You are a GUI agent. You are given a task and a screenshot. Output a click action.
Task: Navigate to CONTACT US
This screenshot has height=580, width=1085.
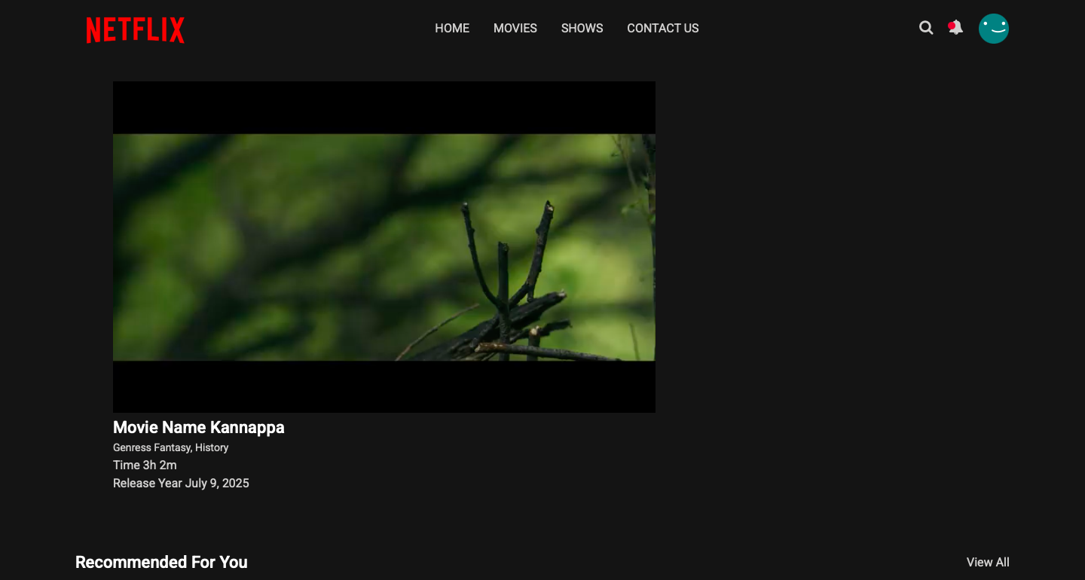tap(663, 28)
